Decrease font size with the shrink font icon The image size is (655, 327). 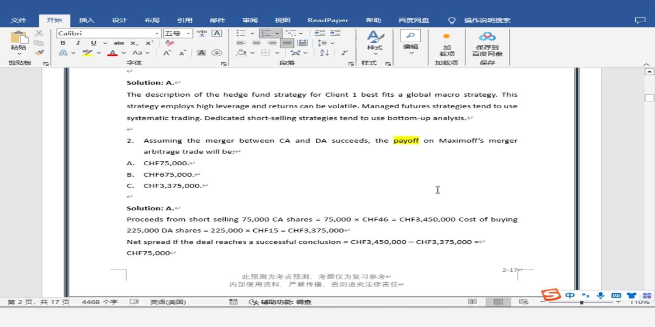183,53
